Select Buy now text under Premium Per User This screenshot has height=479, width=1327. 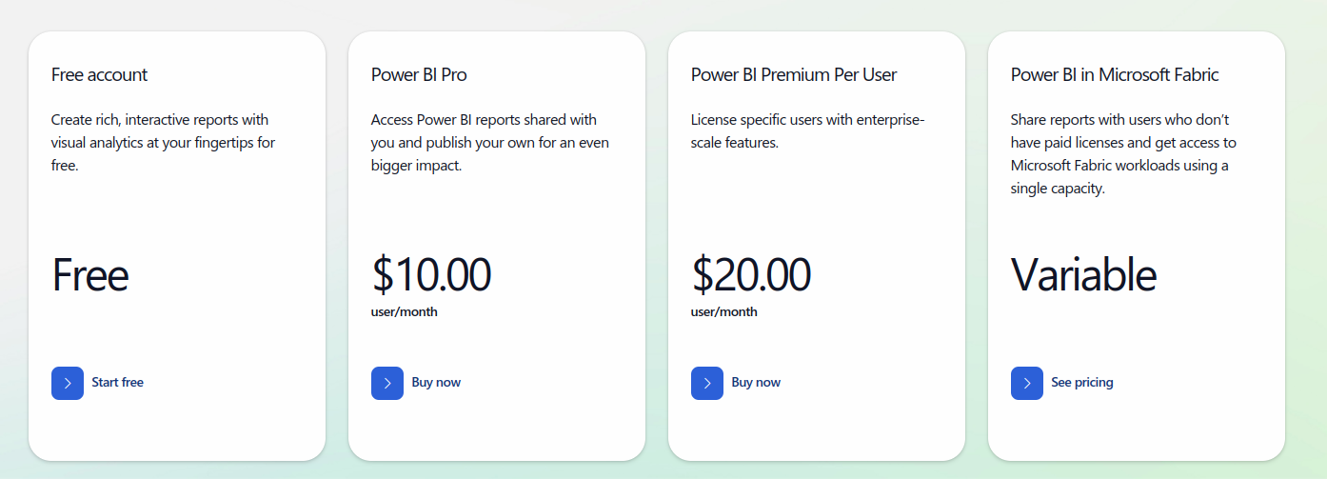pyautogui.click(x=756, y=382)
